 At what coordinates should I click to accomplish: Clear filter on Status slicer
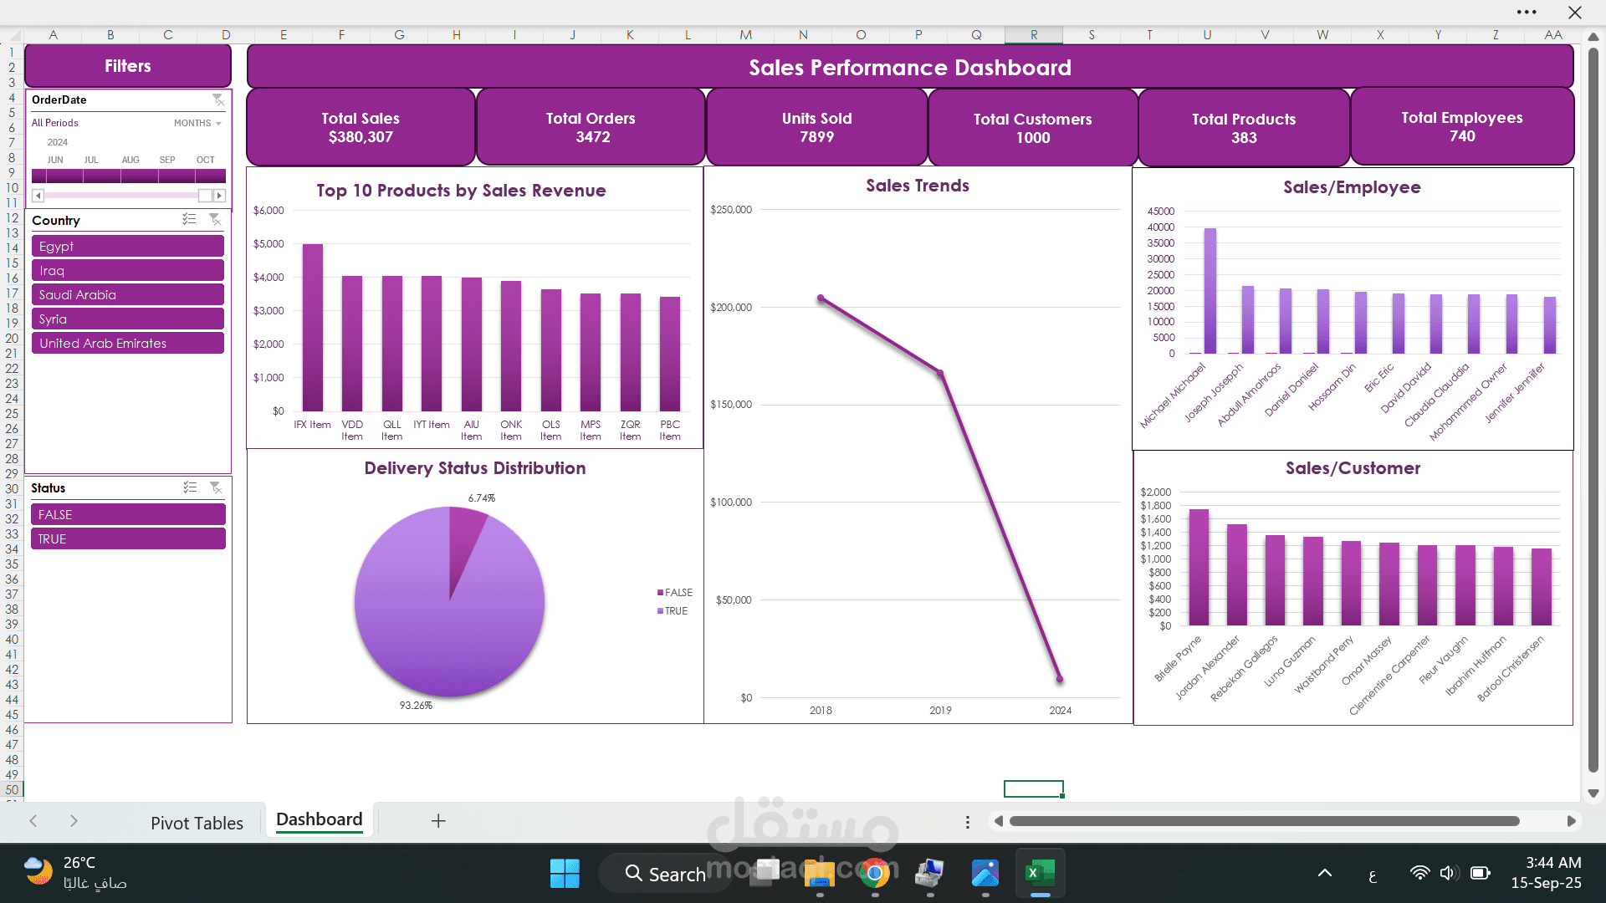point(216,487)
